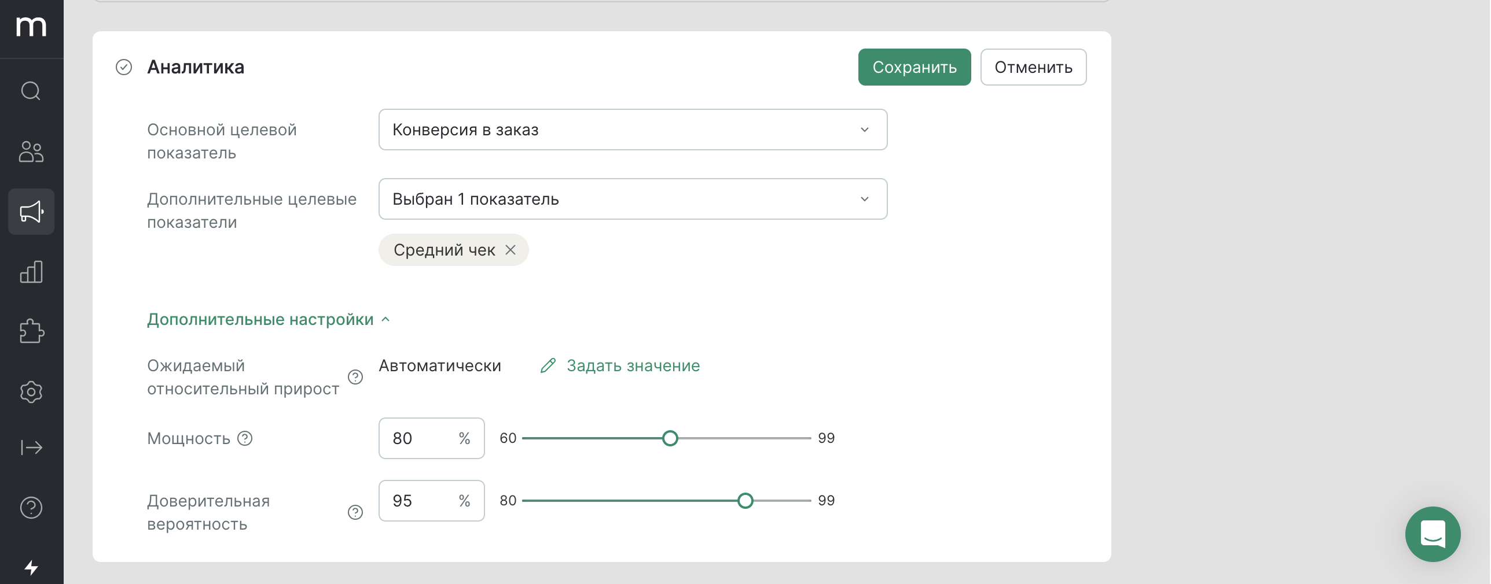Image resolution: width=1491 pixels, height=584 pixels.
Task: Open the Mindbox logo home
Action: 31,27
